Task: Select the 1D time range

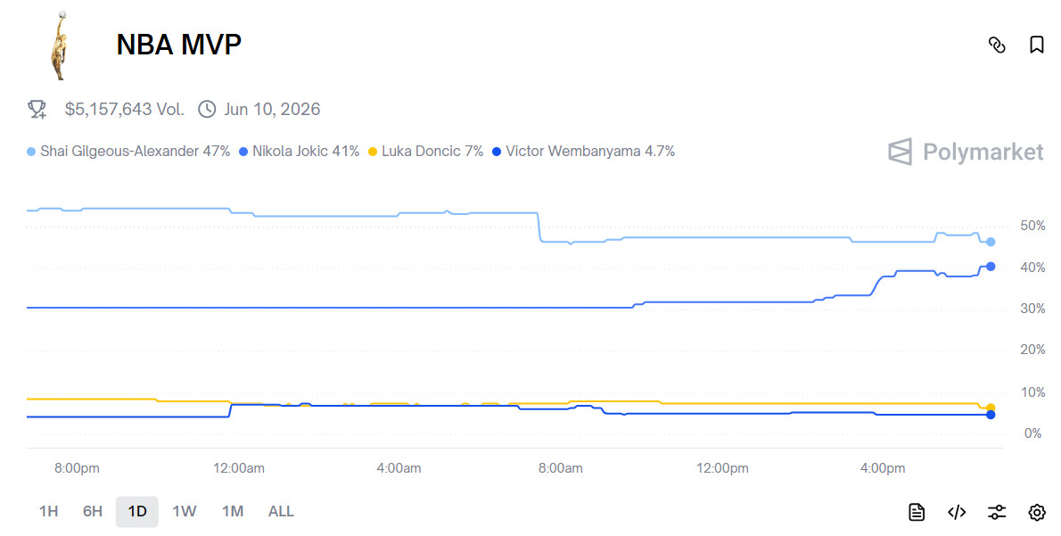Action: click(137, 511)
